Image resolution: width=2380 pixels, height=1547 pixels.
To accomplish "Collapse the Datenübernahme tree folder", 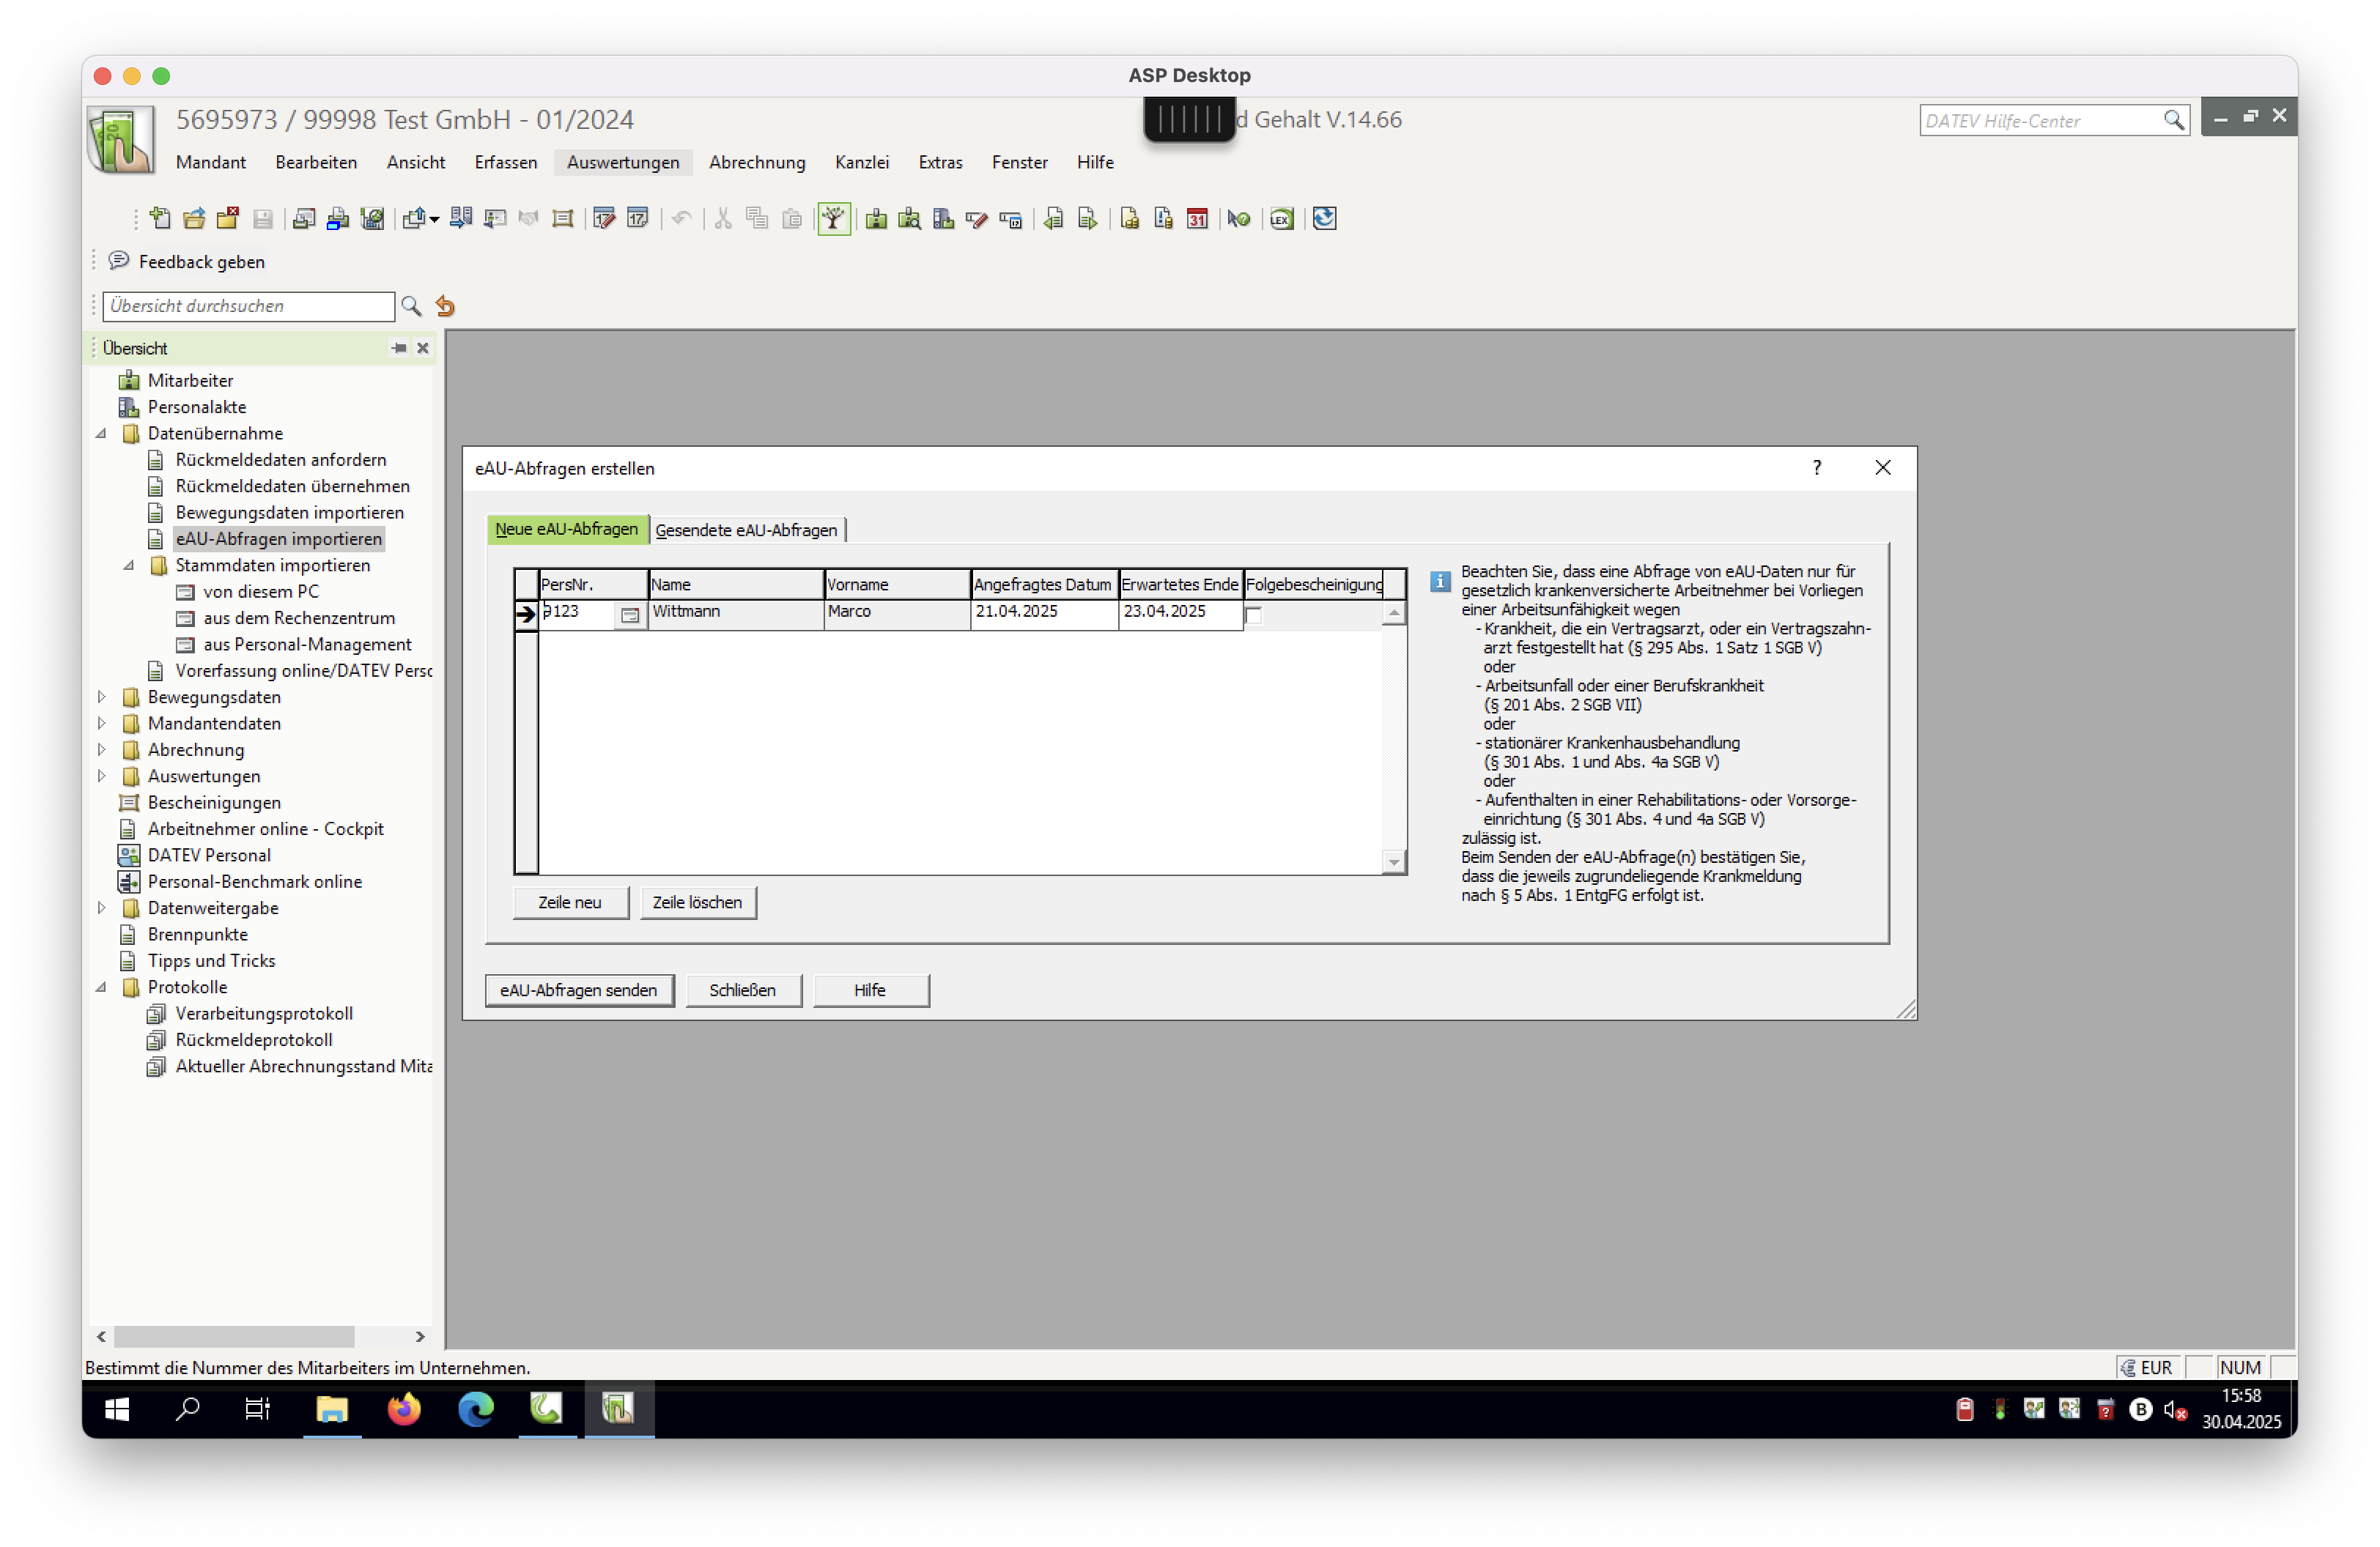I will [x=101, y=434].
